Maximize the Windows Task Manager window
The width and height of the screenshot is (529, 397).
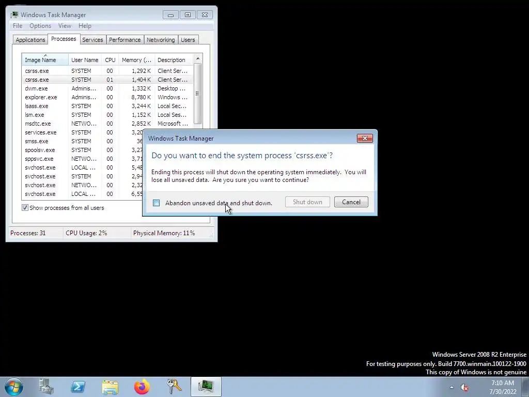(188, 15)
